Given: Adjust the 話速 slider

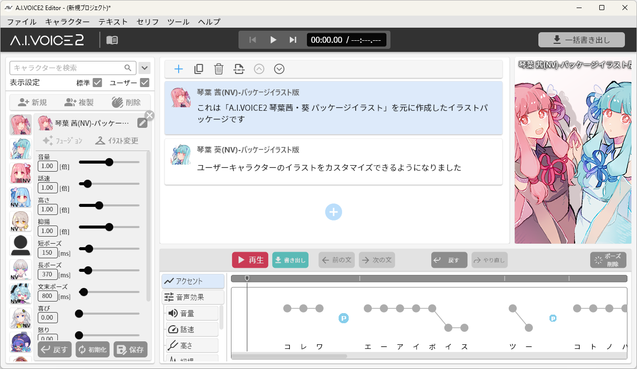Looking at the screenshot, I should 109,184.
